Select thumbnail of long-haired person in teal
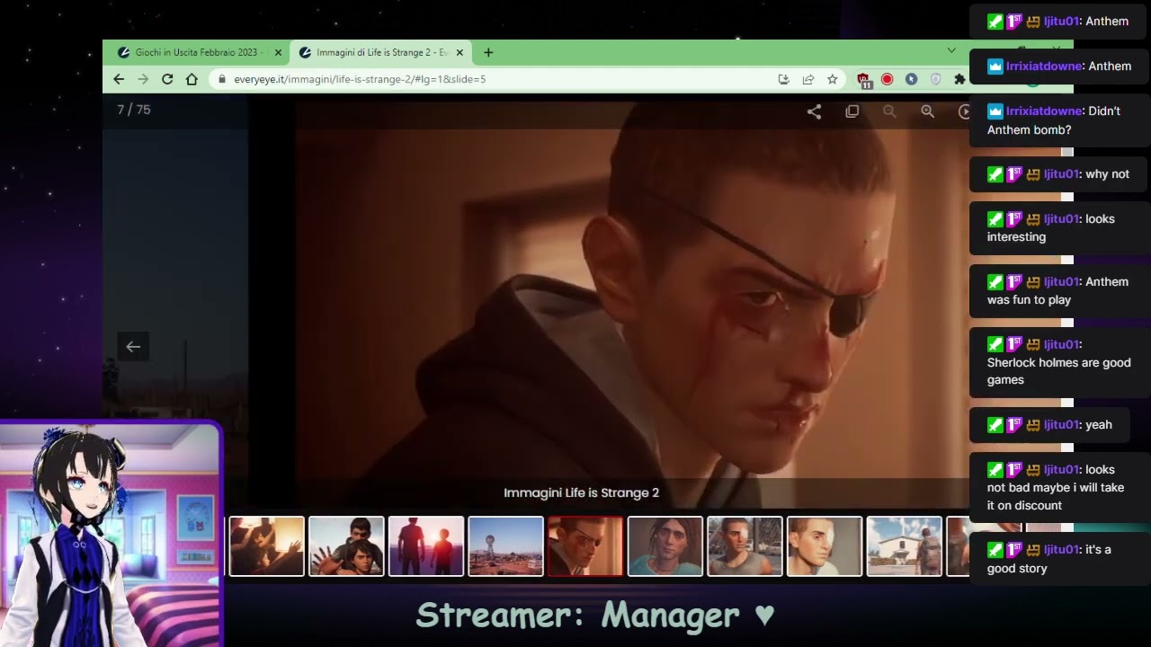1151x647 pixels. tap(665, 545)
